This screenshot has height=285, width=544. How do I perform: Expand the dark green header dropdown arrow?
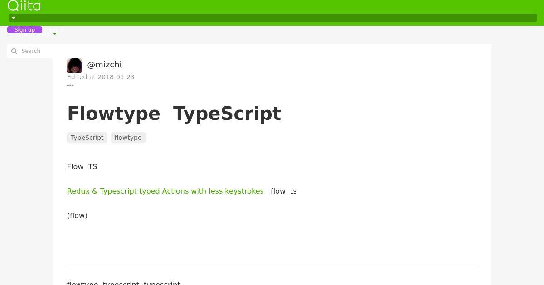tap(13, 18)
